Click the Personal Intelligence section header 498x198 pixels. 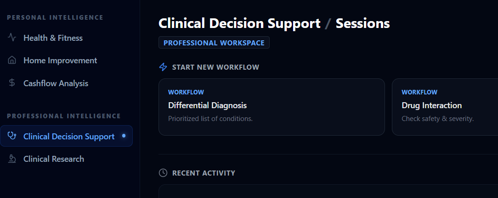point(55,17)
